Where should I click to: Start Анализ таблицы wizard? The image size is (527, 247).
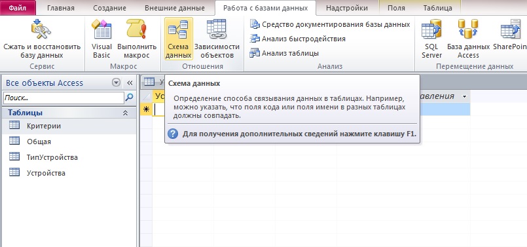pos(284,53)
